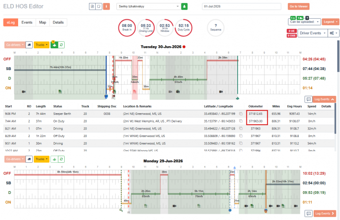Copy coordinates of the 8:21 AM row

pyautogui.click(x=241, y=128)
